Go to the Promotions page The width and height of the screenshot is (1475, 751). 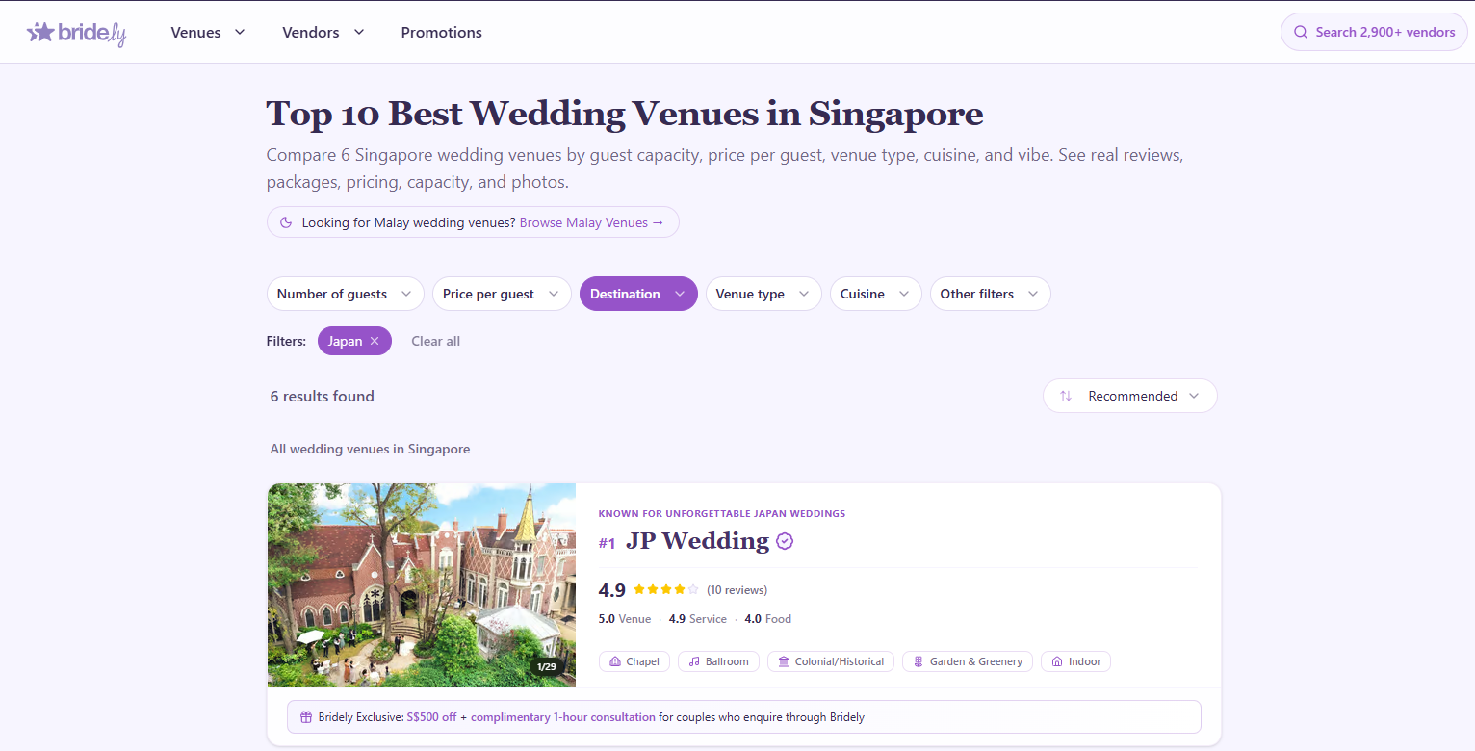(x=442, y=32)
